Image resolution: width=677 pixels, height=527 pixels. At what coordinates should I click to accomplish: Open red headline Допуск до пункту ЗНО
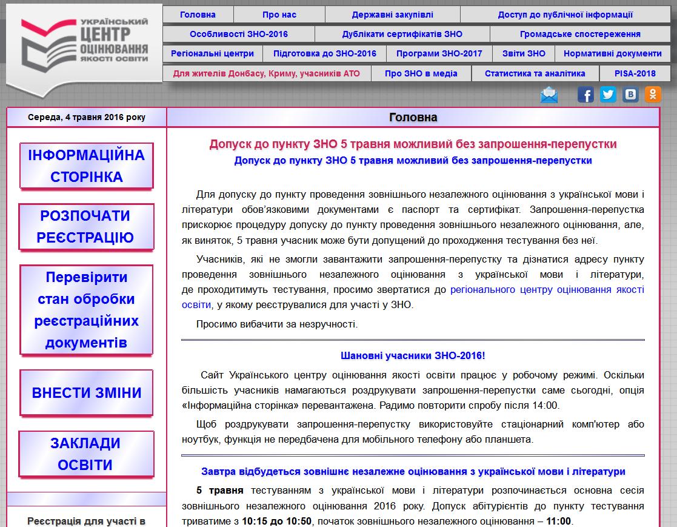click(413, 144)
